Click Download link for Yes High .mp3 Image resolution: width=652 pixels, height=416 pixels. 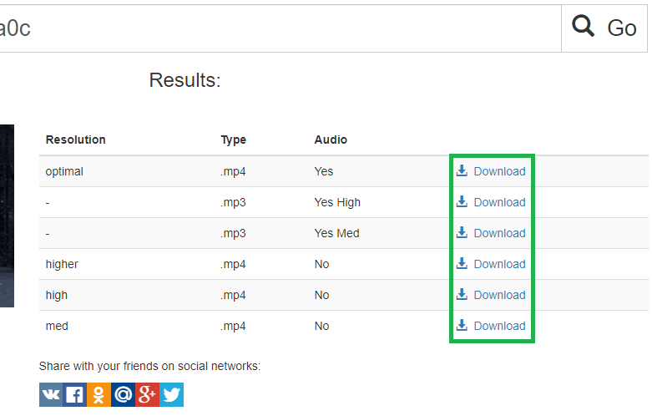[491, 202]
